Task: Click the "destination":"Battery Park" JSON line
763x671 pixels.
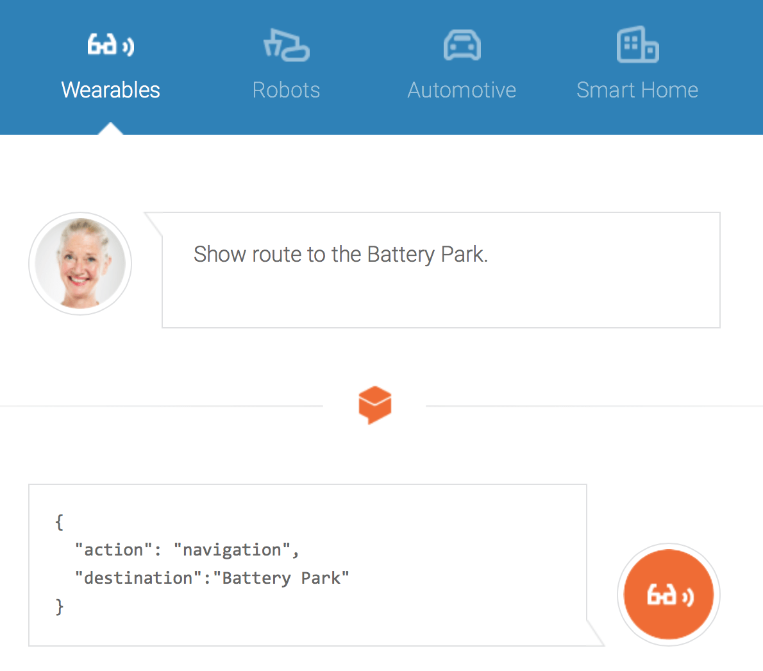Action: tap(212, 578)
